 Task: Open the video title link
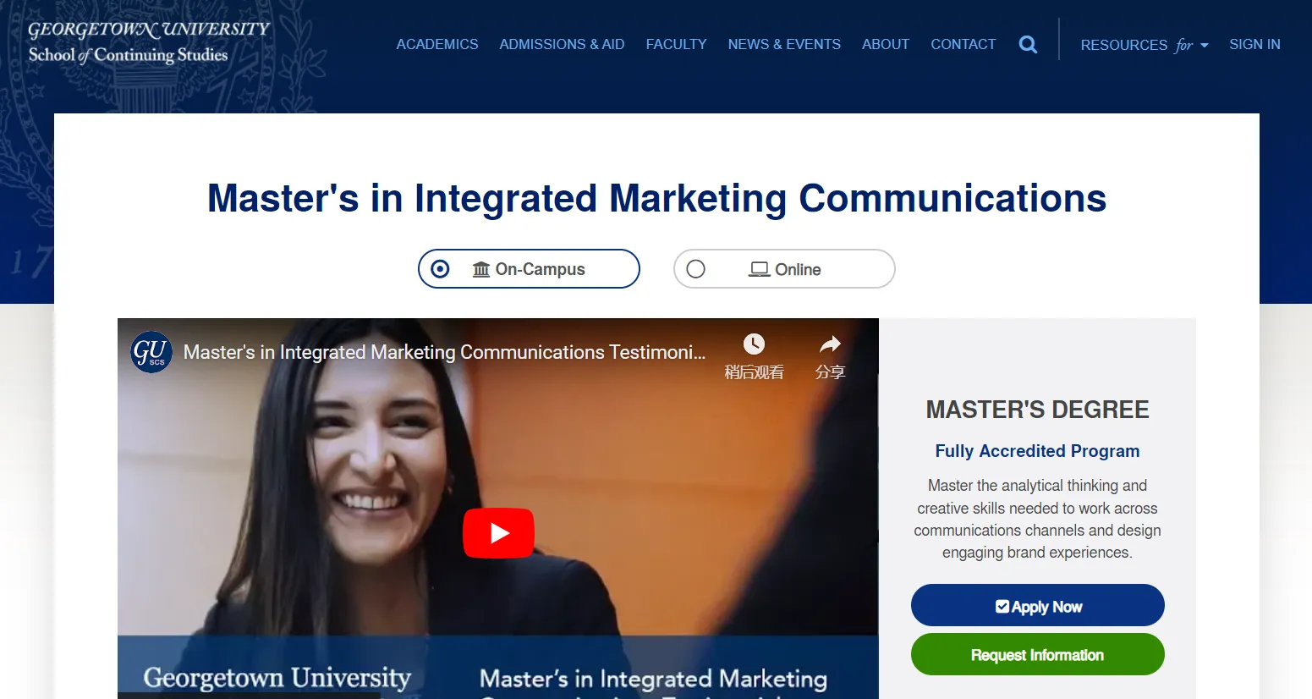[444, 352]
